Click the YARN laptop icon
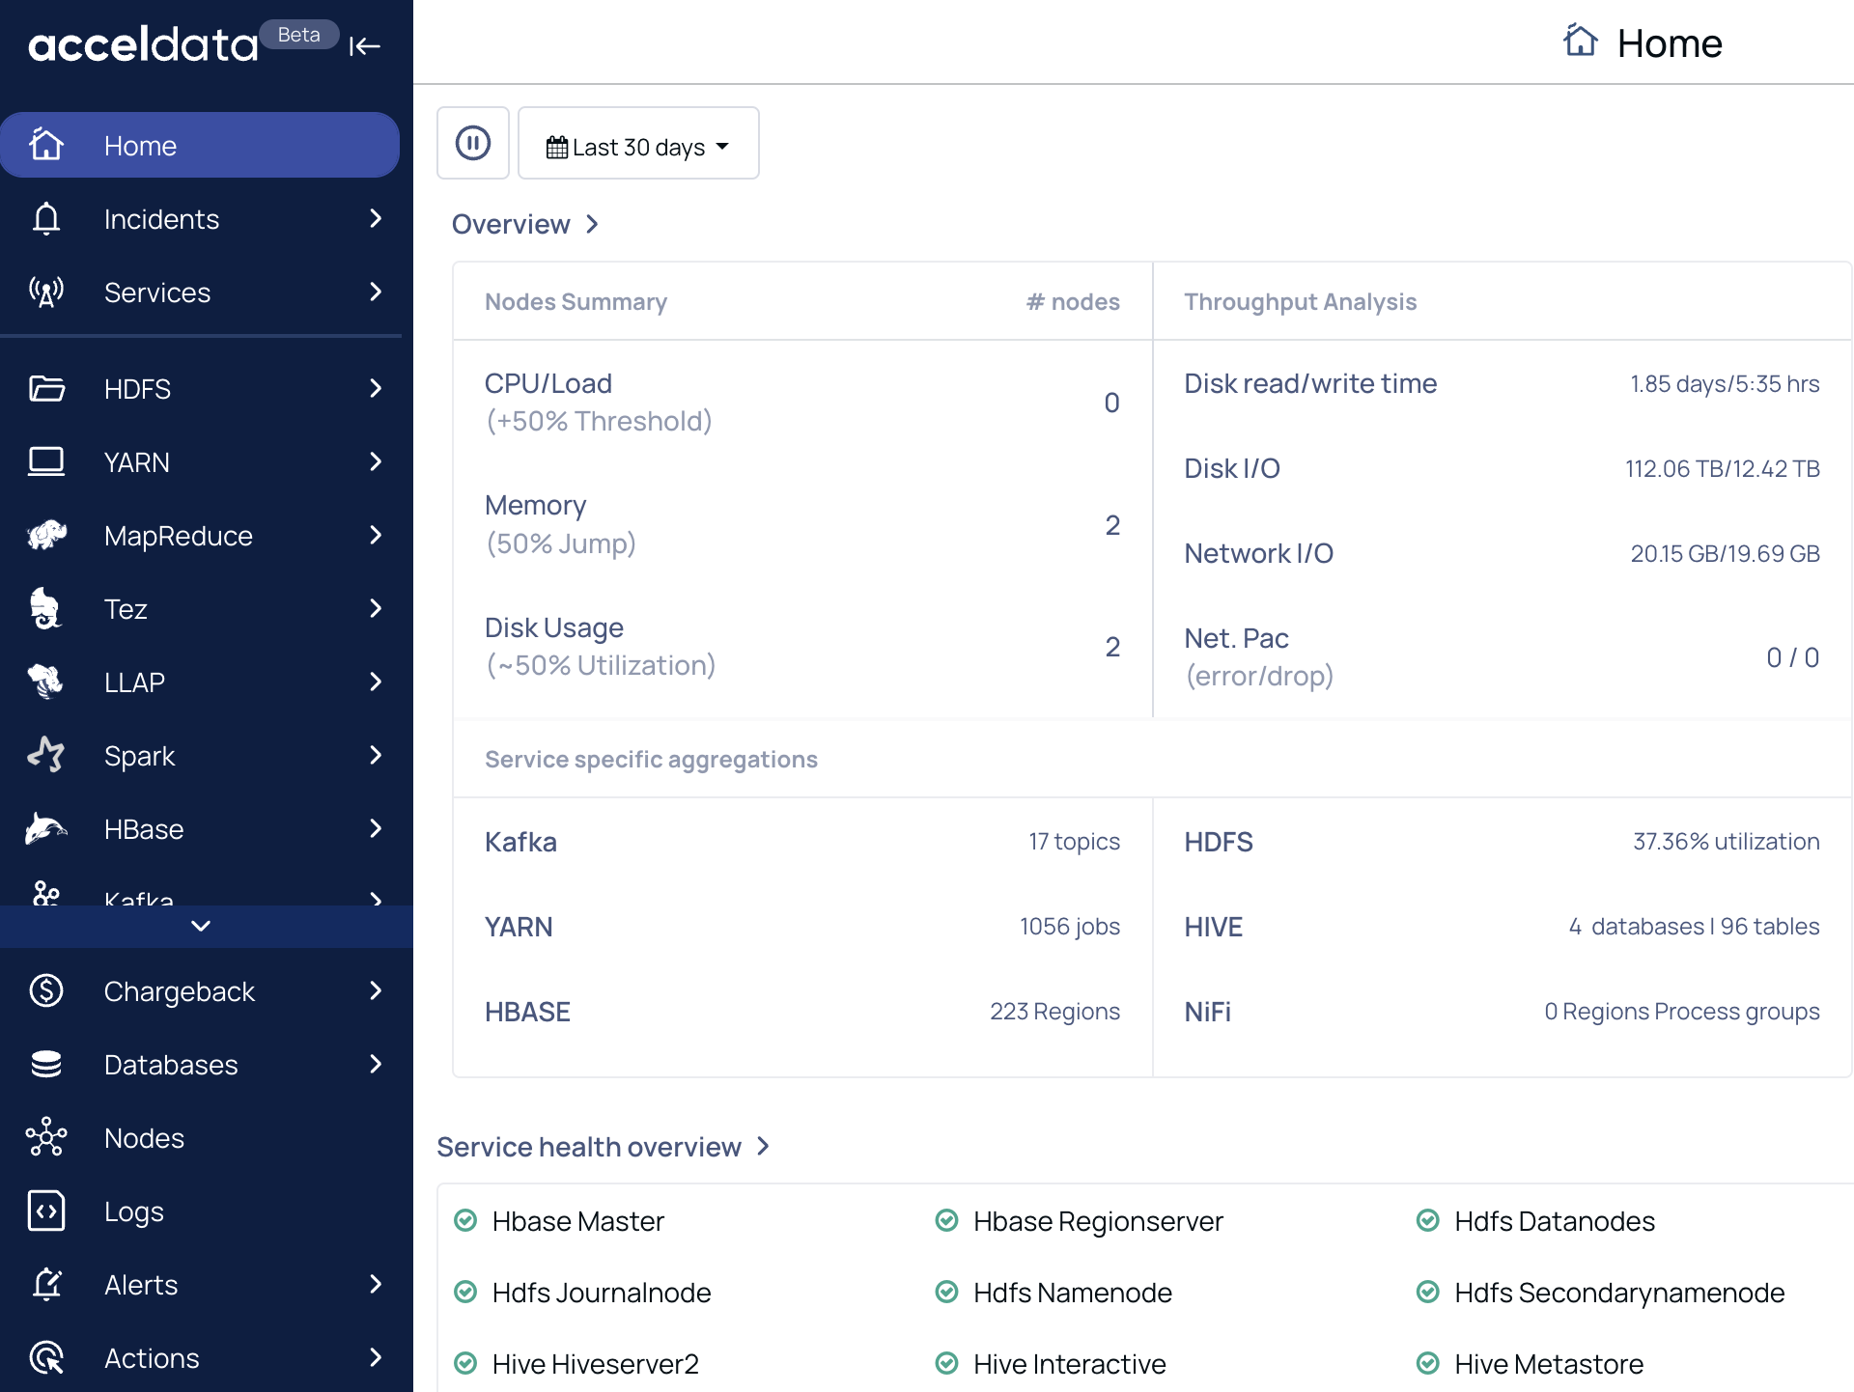The width and height of the screenshot is (1854, 1392). click(x=46, y=461)
